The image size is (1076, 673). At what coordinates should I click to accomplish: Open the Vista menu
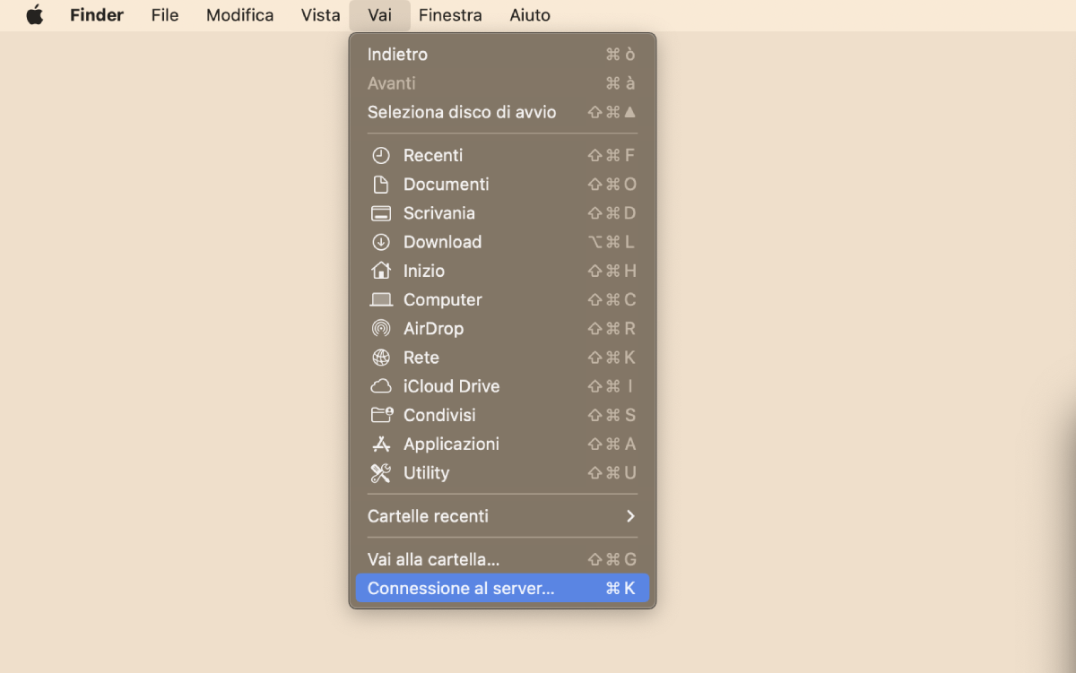point(321,15)
